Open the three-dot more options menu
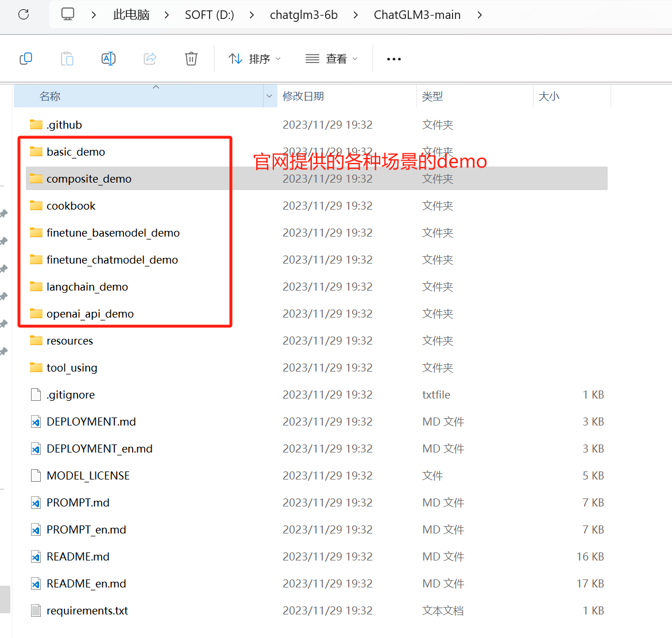The width and height of the screenshot is (672, 638). pyautogui.click(x=394, y=59)
